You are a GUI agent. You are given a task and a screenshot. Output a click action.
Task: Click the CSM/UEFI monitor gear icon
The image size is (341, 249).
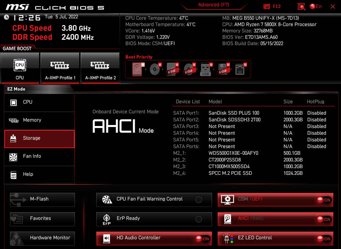(227, 200)
